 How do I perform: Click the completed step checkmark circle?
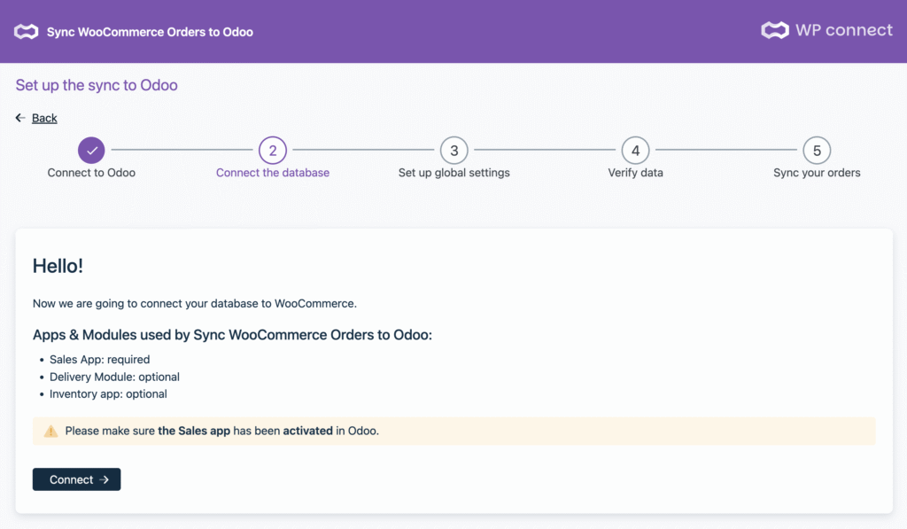point(91,151)
